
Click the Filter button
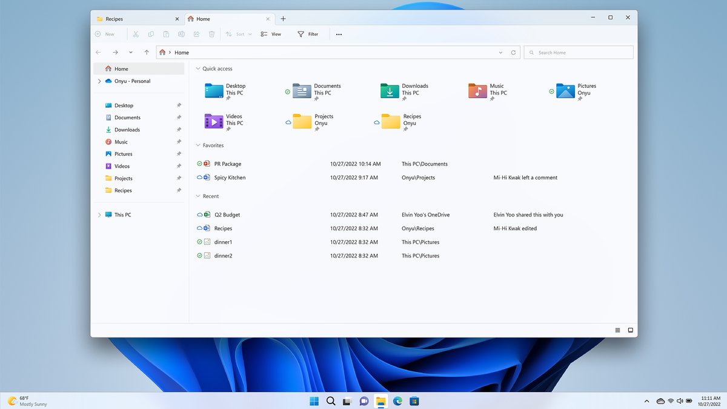[308, 35]
